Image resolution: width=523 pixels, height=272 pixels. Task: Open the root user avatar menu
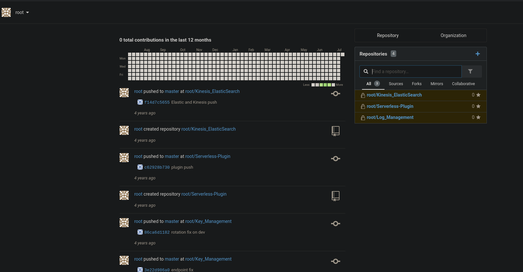click(6, 12)
